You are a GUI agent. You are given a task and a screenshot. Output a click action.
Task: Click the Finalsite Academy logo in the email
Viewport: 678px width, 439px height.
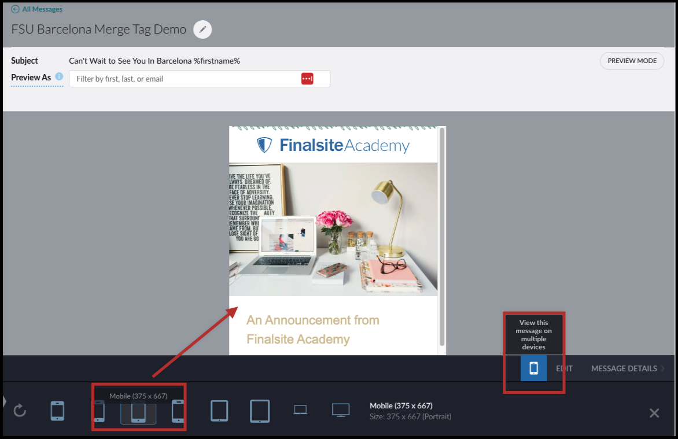(333, 145)
